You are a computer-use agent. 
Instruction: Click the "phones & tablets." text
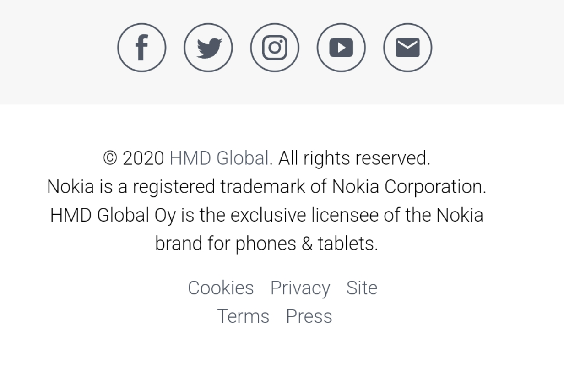307,244
